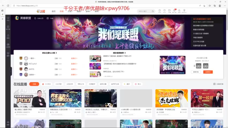Open the games mouse icon in left sidebar
The width and height of the screenshot is (228, 128).
8,36
